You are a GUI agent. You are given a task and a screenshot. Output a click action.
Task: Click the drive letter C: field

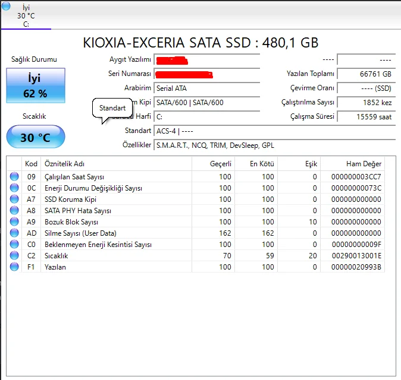pyautogui.click(x=207, y=117)
